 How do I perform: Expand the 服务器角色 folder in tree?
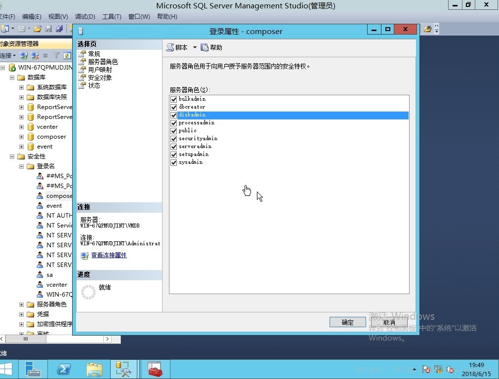21,304
